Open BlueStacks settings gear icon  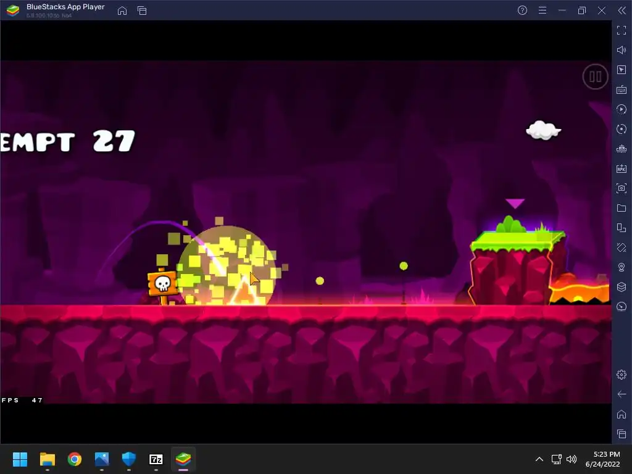[x=622, y=375]
